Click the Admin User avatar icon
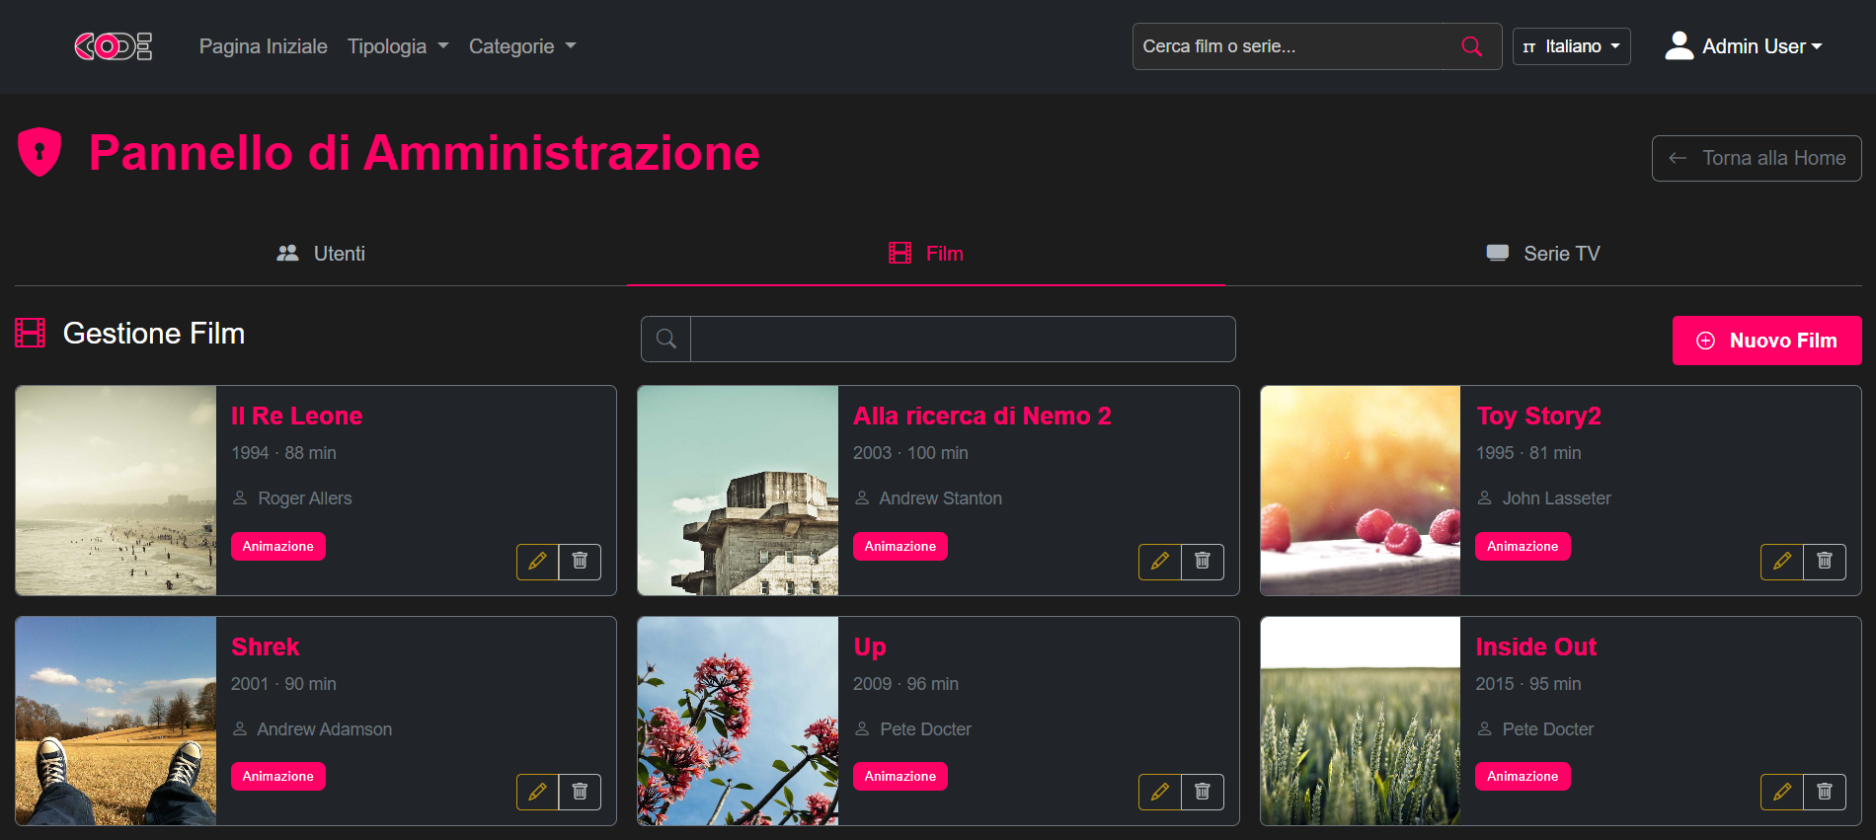1876x840 pixels. pos(1679,45)
